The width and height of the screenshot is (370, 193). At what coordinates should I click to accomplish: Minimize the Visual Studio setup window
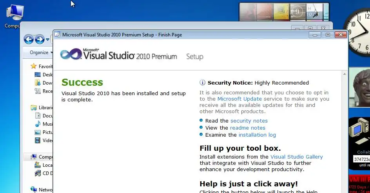pyautogui.click(x=315, y=35)
